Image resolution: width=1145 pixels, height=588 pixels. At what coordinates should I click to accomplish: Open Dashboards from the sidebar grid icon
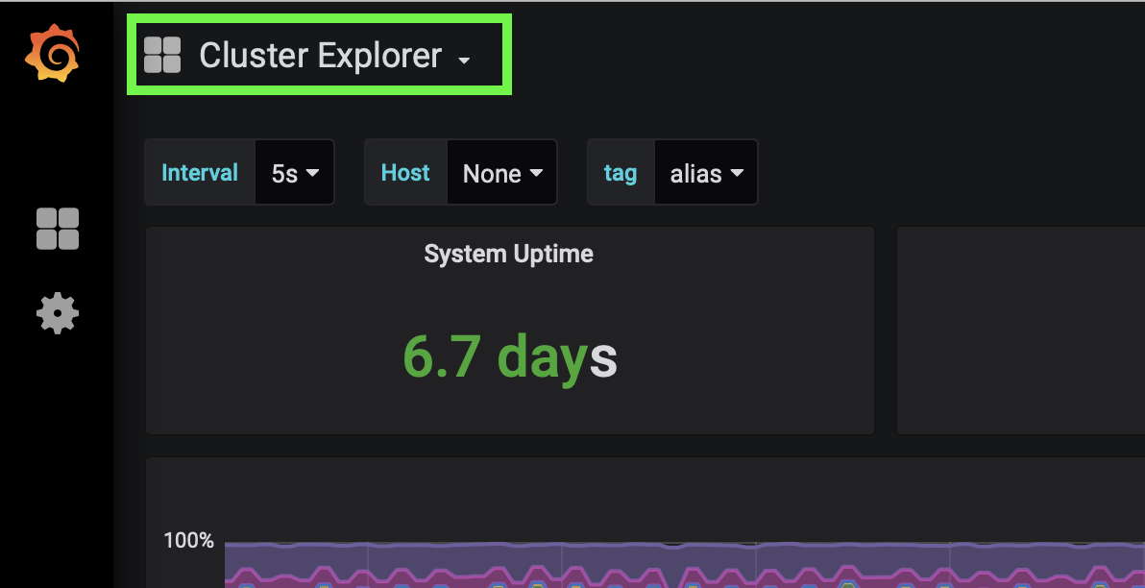(58, 229)
